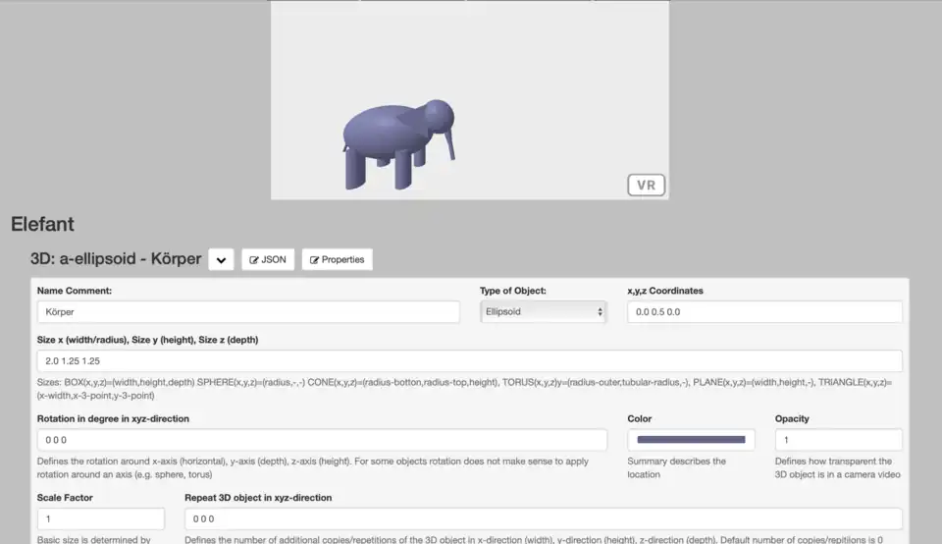
Task: Click the Name Comment field containing Körper
Action: pos(248,311)
